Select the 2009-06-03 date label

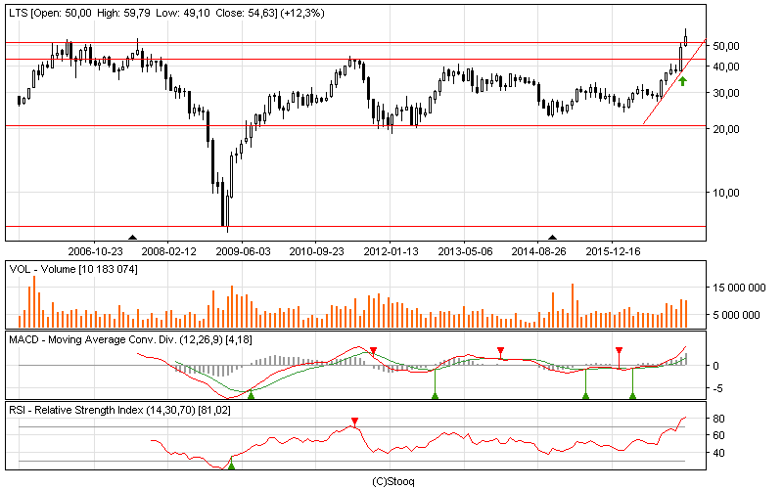[243, 251]
